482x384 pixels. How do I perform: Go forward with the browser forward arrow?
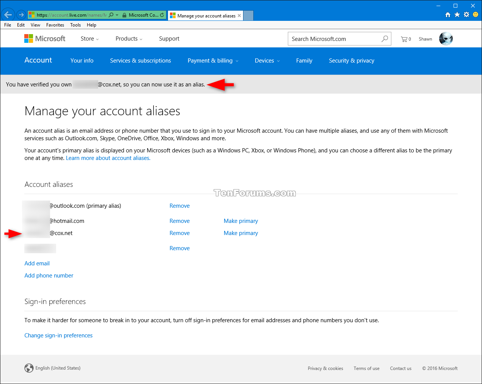(21, 15)
